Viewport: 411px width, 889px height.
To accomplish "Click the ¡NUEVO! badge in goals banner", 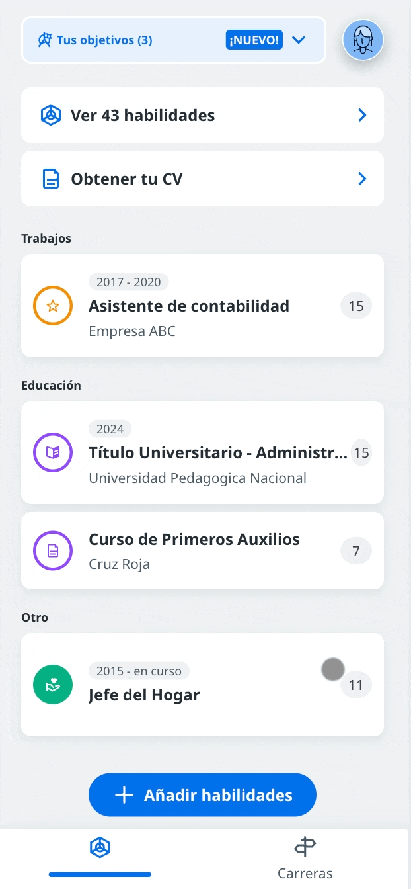I will [254, 40].
